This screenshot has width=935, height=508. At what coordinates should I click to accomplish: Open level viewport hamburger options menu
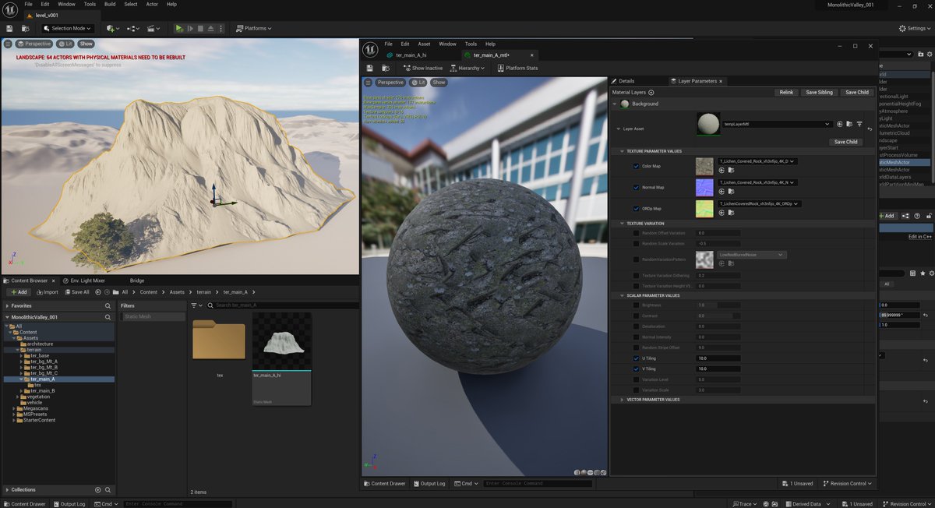pos(8,44)
